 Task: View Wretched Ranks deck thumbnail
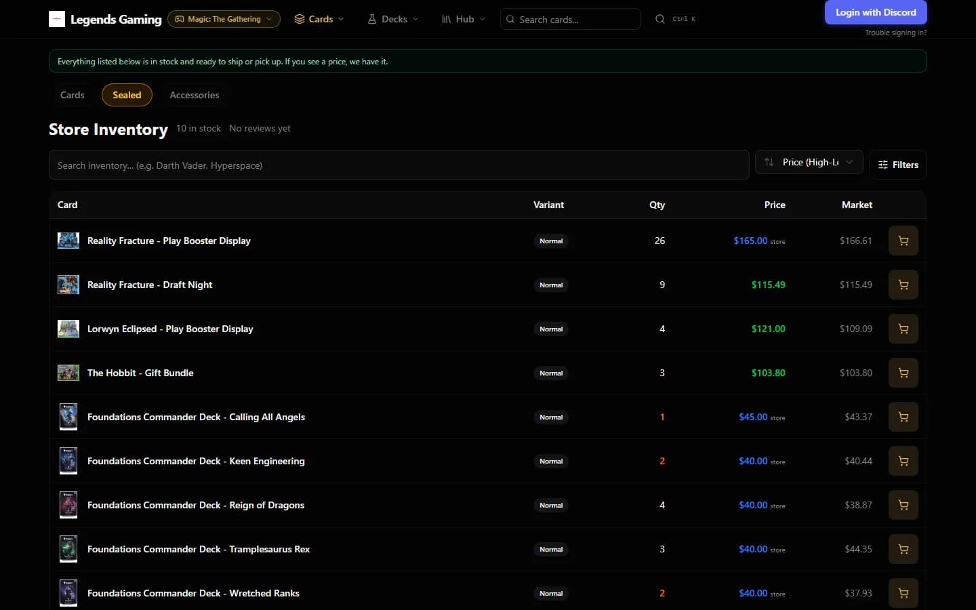tap(68, 593)
